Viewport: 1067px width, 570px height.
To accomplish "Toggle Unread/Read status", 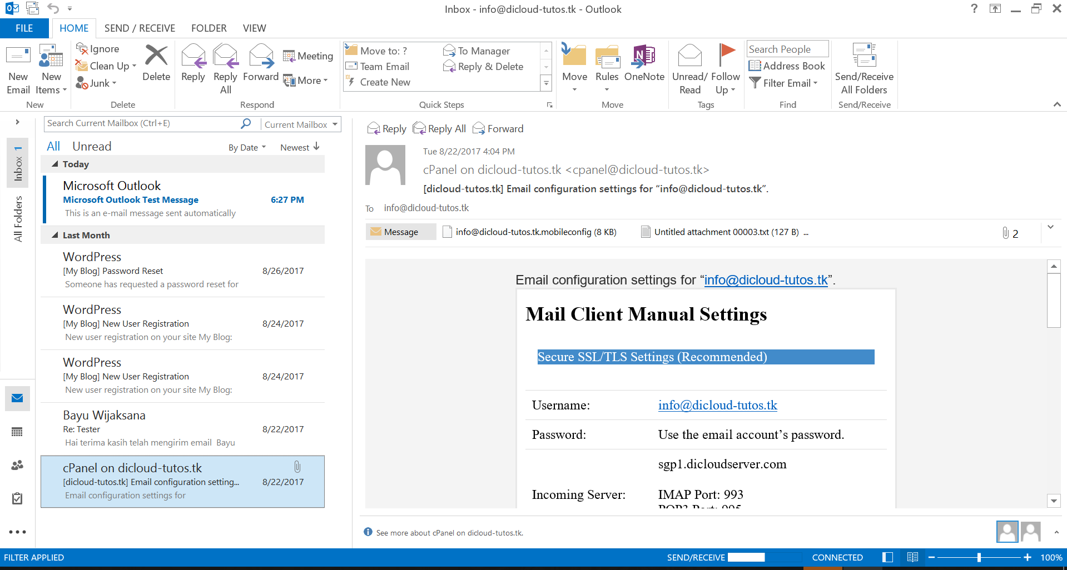I will click(689, 69).
